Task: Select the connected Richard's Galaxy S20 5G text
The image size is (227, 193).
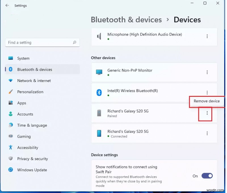Action: pyautogui.click(x=128, y=131)
